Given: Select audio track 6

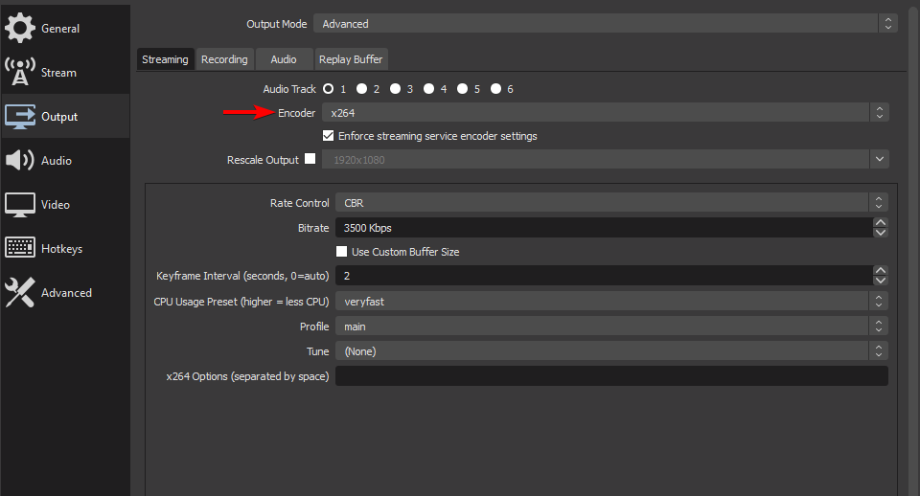Looking at the screenshot, I should tap(495, 88).
